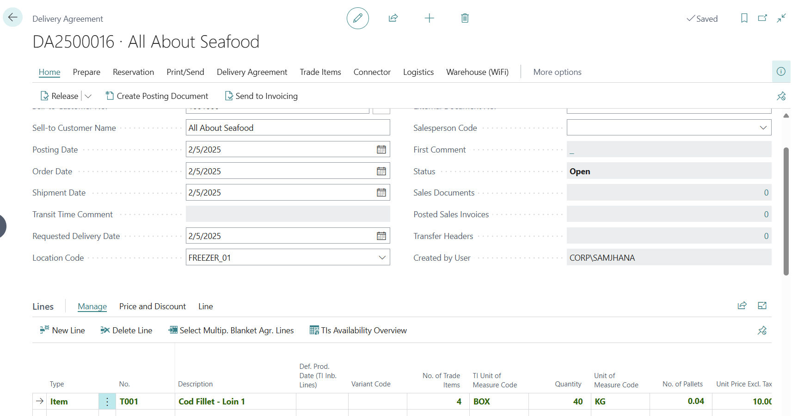The height and width of the screenshot is (416, 810).
Task: Click the plus icon to create new
Action: tap(429, 18)
